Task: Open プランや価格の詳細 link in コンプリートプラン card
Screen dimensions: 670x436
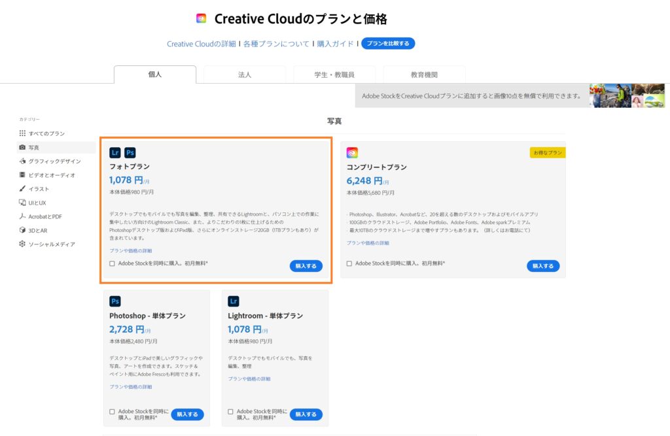Action: (368, 243)
